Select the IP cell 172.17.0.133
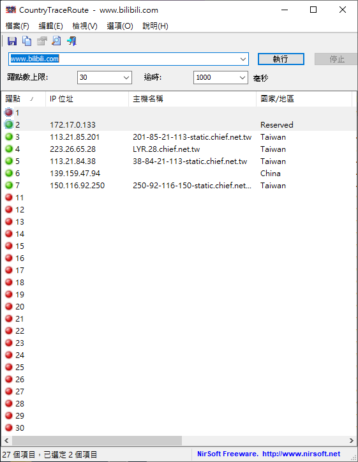 [73, 124]
